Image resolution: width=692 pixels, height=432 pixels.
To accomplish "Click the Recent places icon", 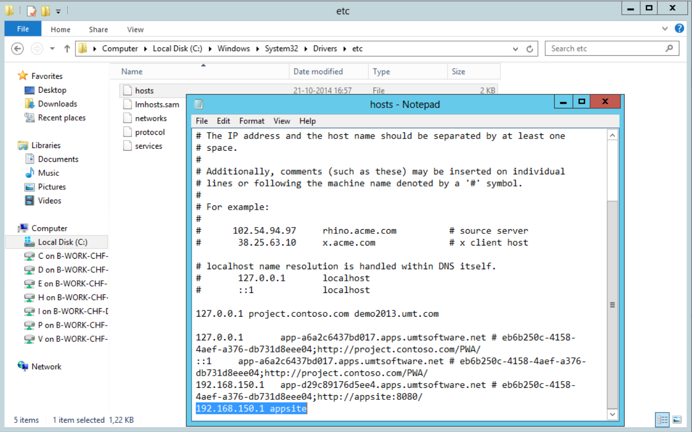I will (30, 117).
